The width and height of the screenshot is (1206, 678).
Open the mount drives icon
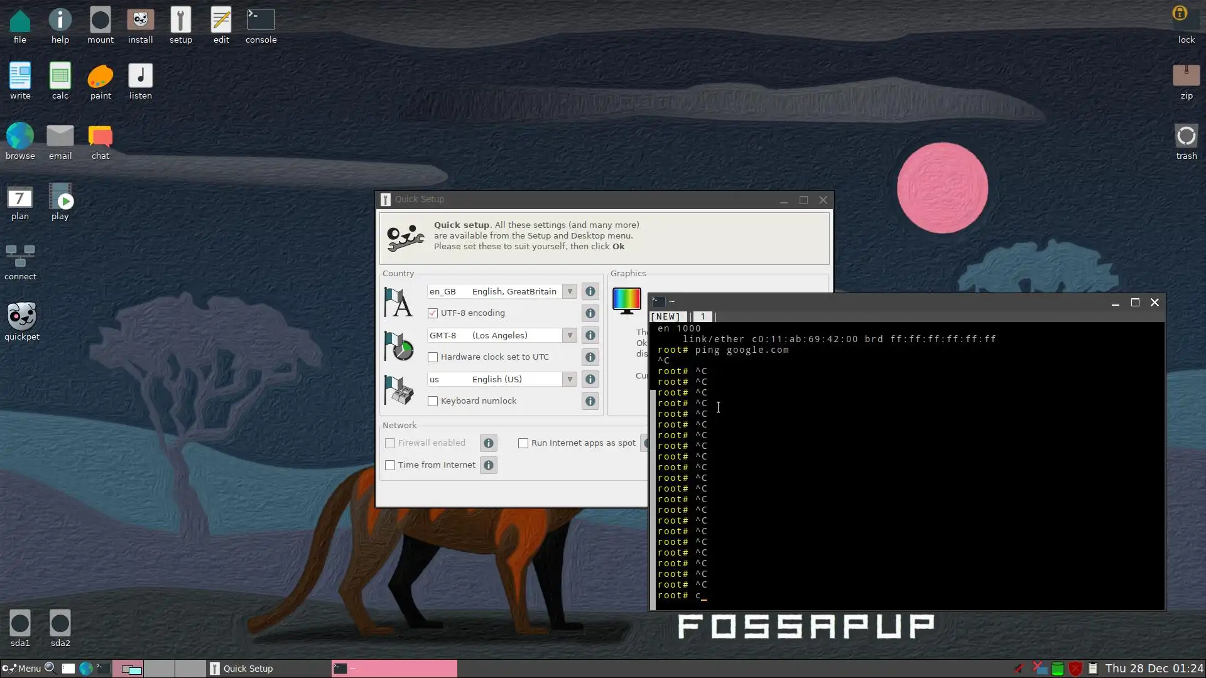100,21
